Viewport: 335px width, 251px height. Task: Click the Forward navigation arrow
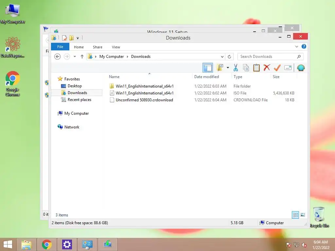coord(67,57)
